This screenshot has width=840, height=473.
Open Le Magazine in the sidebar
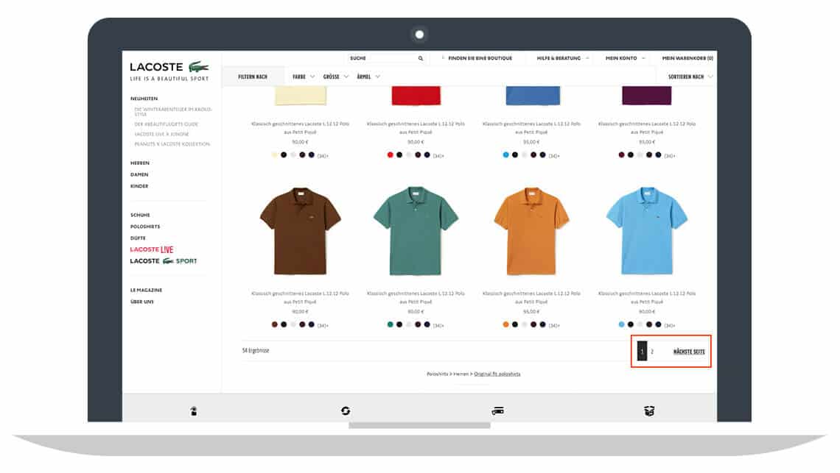pos(146,290)
